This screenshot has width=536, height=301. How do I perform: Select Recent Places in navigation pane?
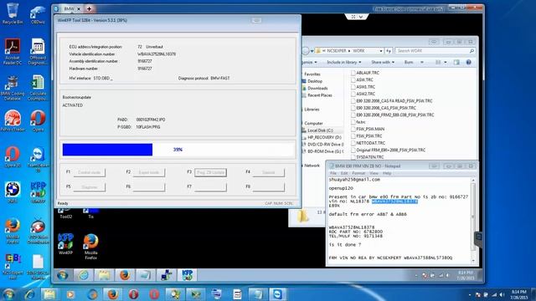click(320, 95)
